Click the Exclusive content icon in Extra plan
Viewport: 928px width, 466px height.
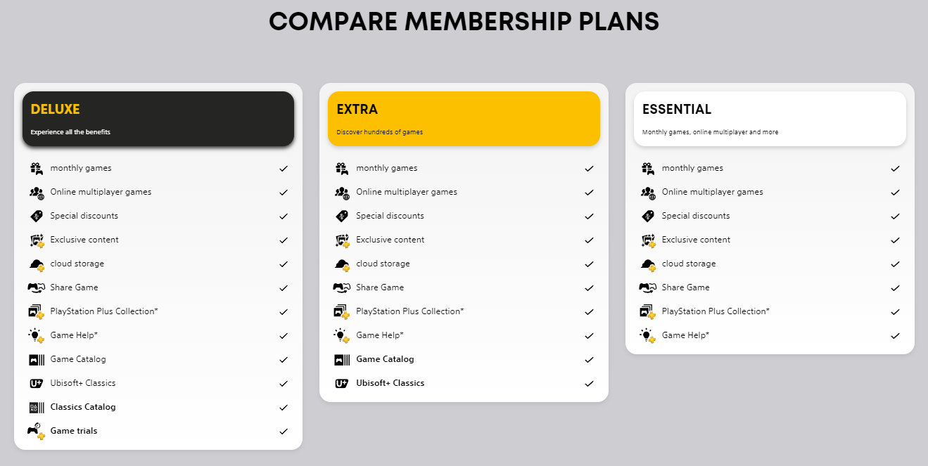point(343,240)
